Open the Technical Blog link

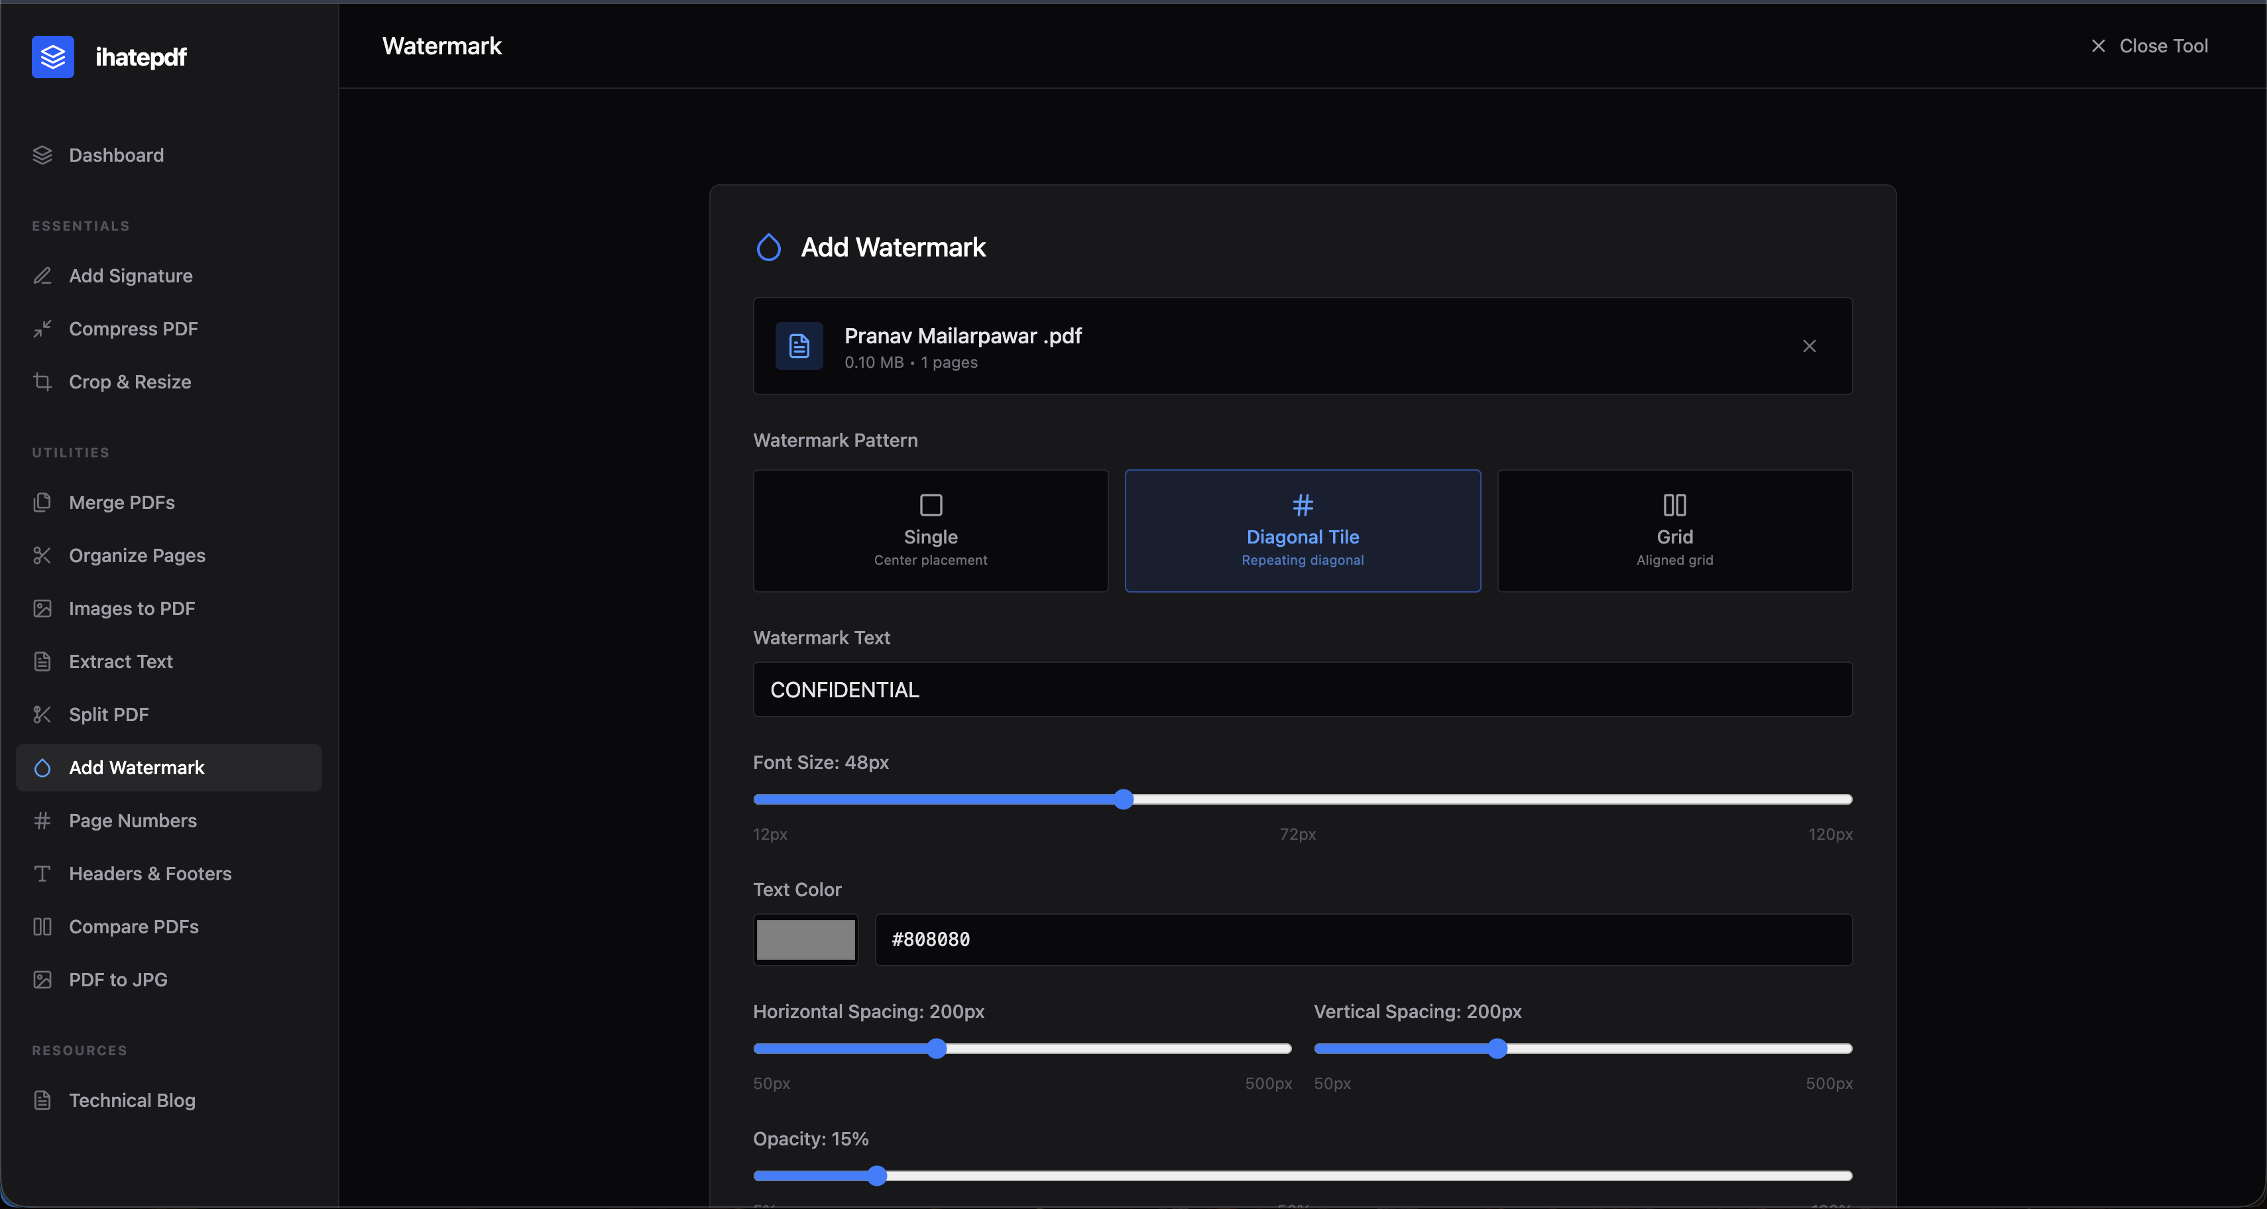tap(132, 1100)
